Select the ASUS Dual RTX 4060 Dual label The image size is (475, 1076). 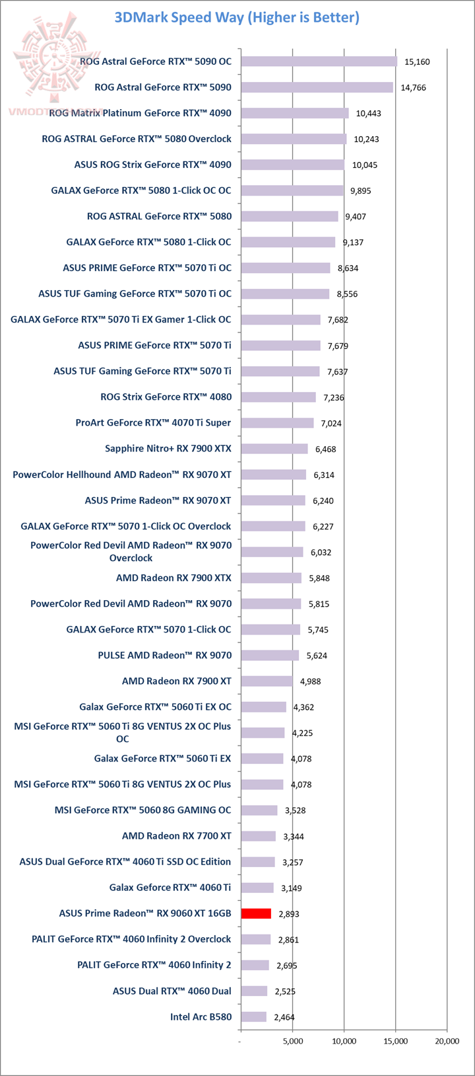pyautogui.click(x=172, y=991)
